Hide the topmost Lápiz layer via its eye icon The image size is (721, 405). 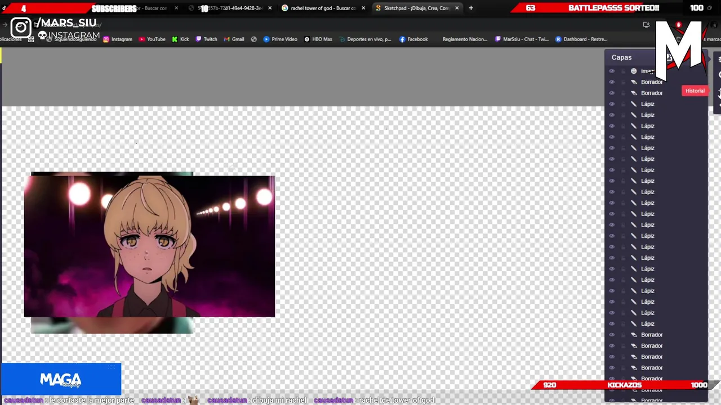click(612, 104)
